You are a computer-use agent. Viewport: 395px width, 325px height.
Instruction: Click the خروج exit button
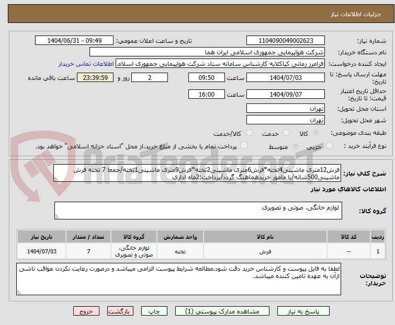[x=86, y=311]
